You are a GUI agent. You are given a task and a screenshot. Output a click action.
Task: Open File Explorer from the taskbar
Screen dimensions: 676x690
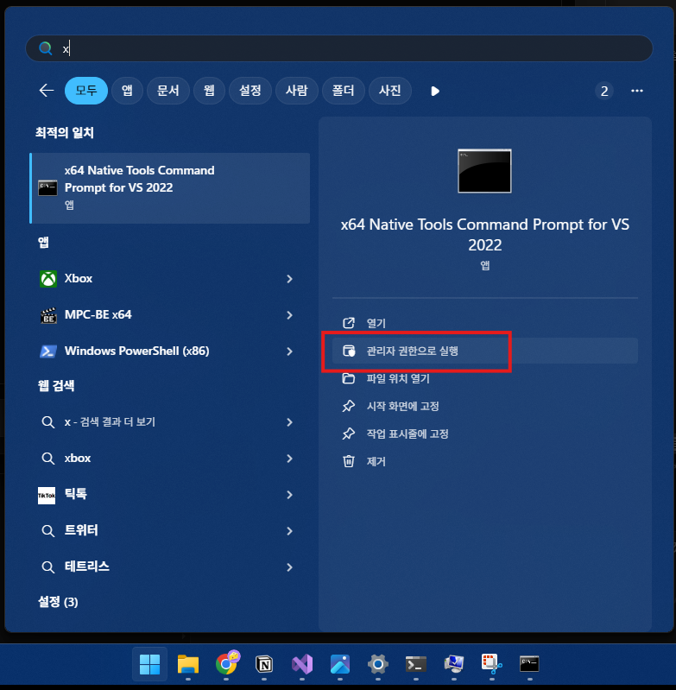click(188, 664)
